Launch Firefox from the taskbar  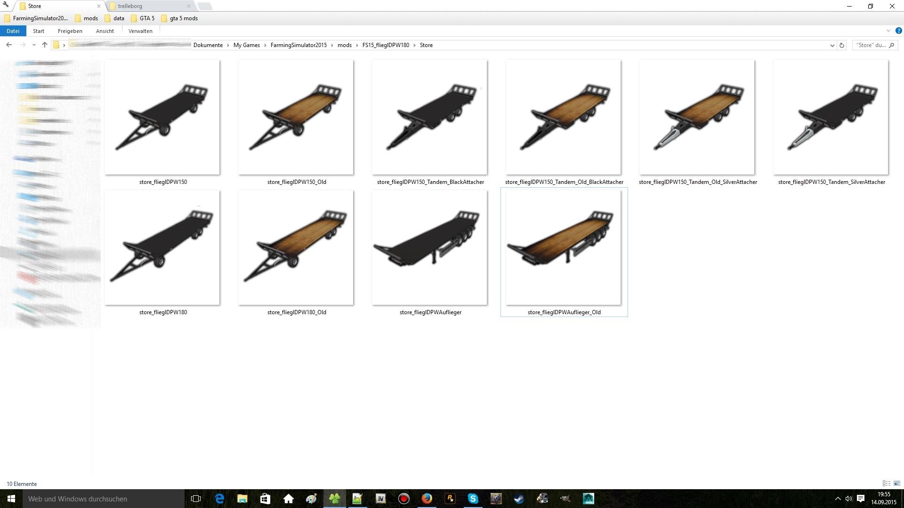click(427, 499)
